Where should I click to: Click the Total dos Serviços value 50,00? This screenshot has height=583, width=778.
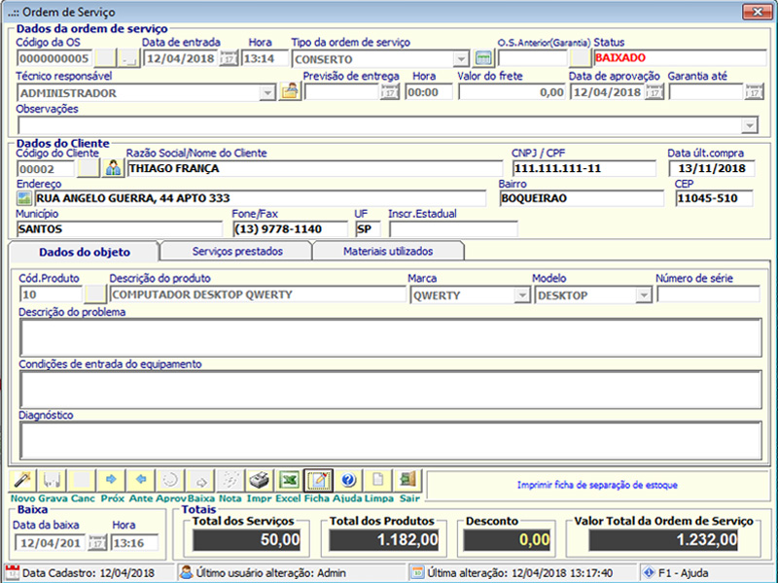tap(247, 540)
